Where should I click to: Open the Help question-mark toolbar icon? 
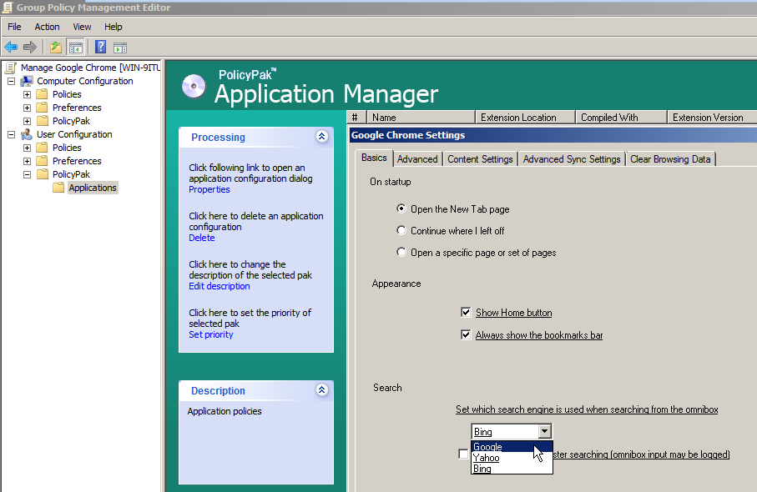tap(100, 48)
